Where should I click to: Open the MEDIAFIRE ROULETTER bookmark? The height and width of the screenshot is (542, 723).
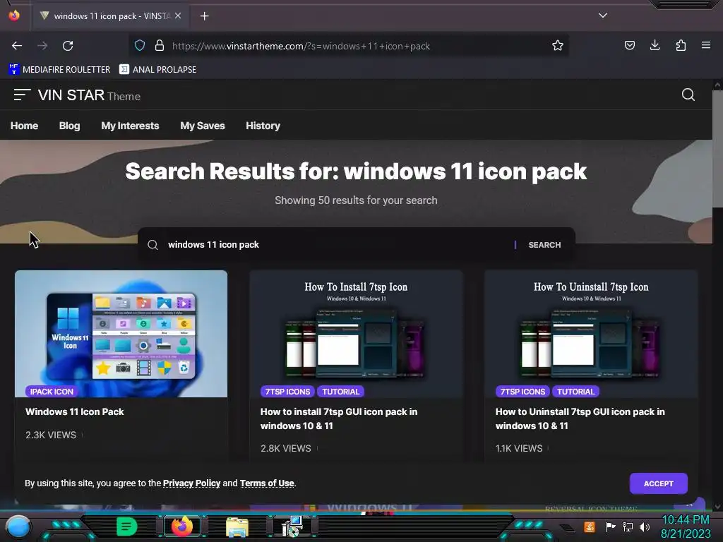(x=59, y=70)
